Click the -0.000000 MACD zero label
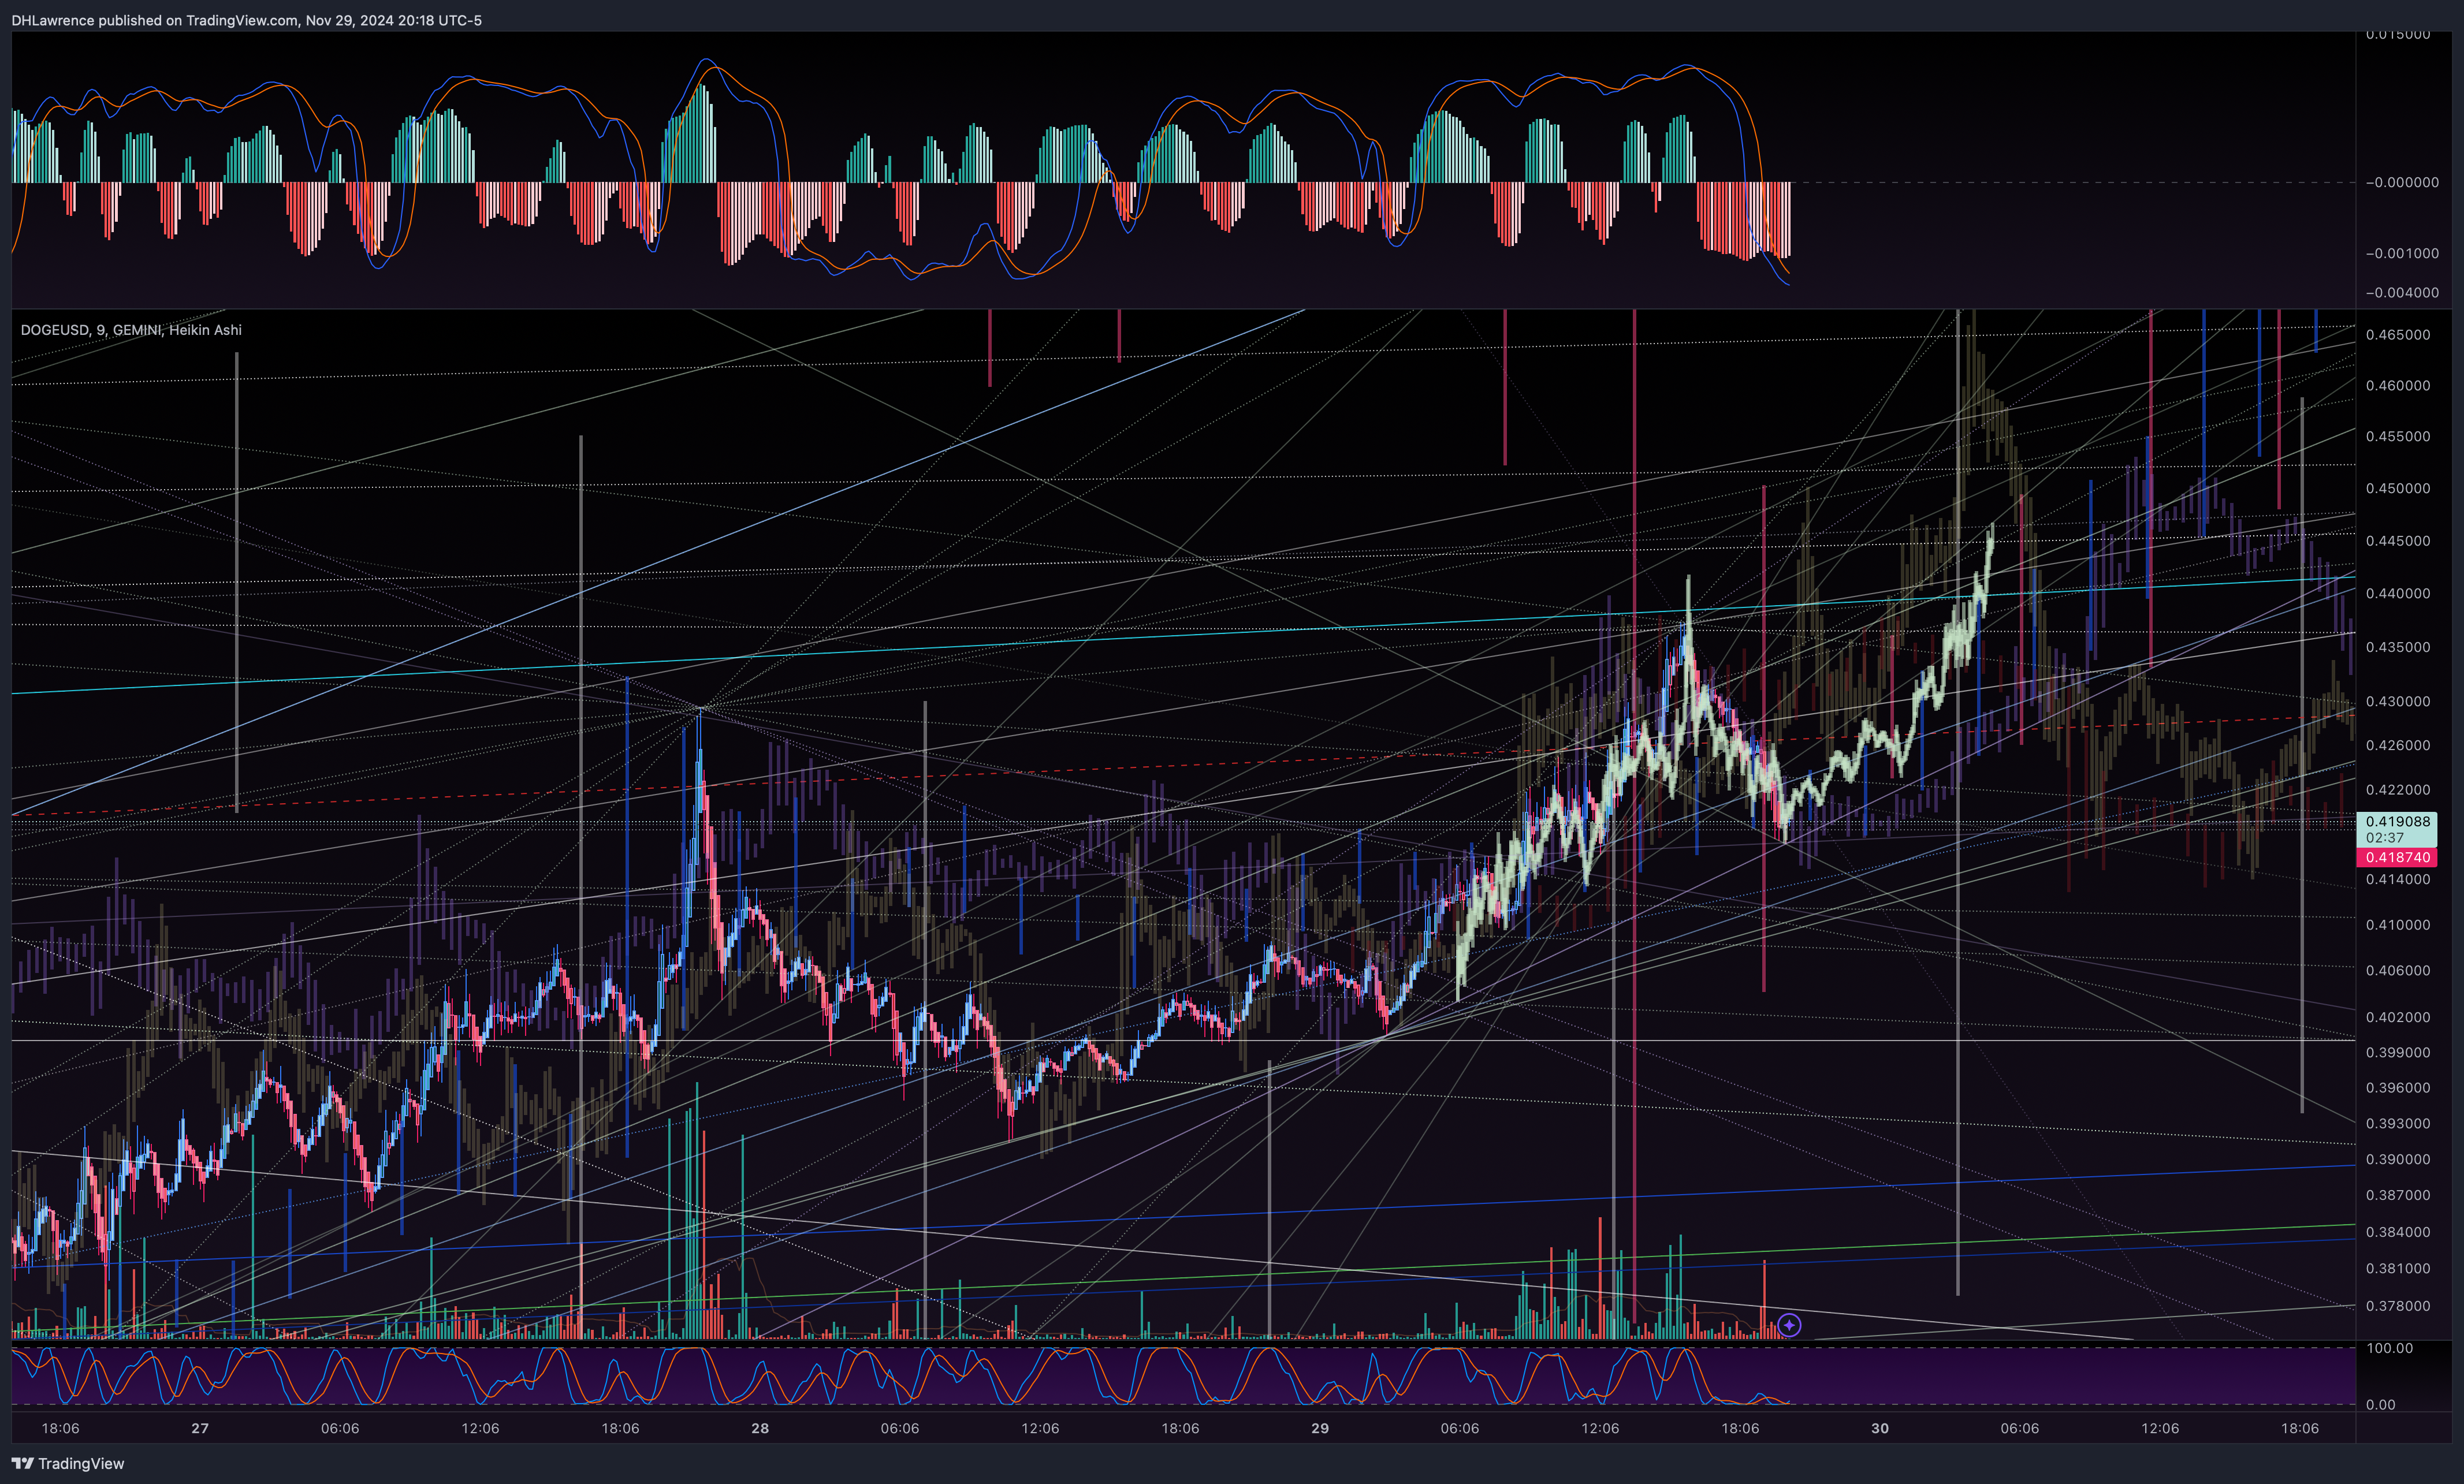 2401,182
